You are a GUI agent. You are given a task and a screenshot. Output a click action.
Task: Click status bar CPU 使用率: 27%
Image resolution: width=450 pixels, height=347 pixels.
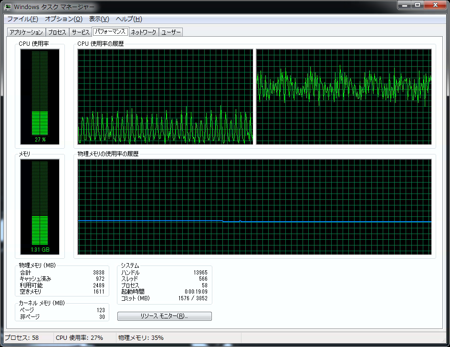(79, 338)
